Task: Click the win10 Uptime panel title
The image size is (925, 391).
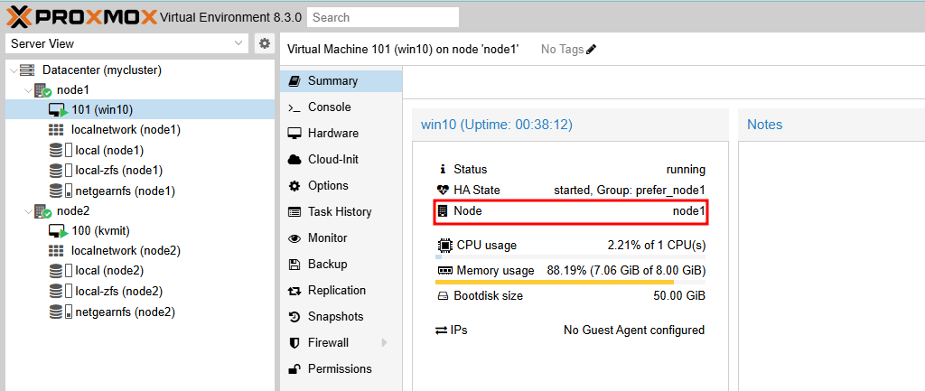Action: coord(497,125)
